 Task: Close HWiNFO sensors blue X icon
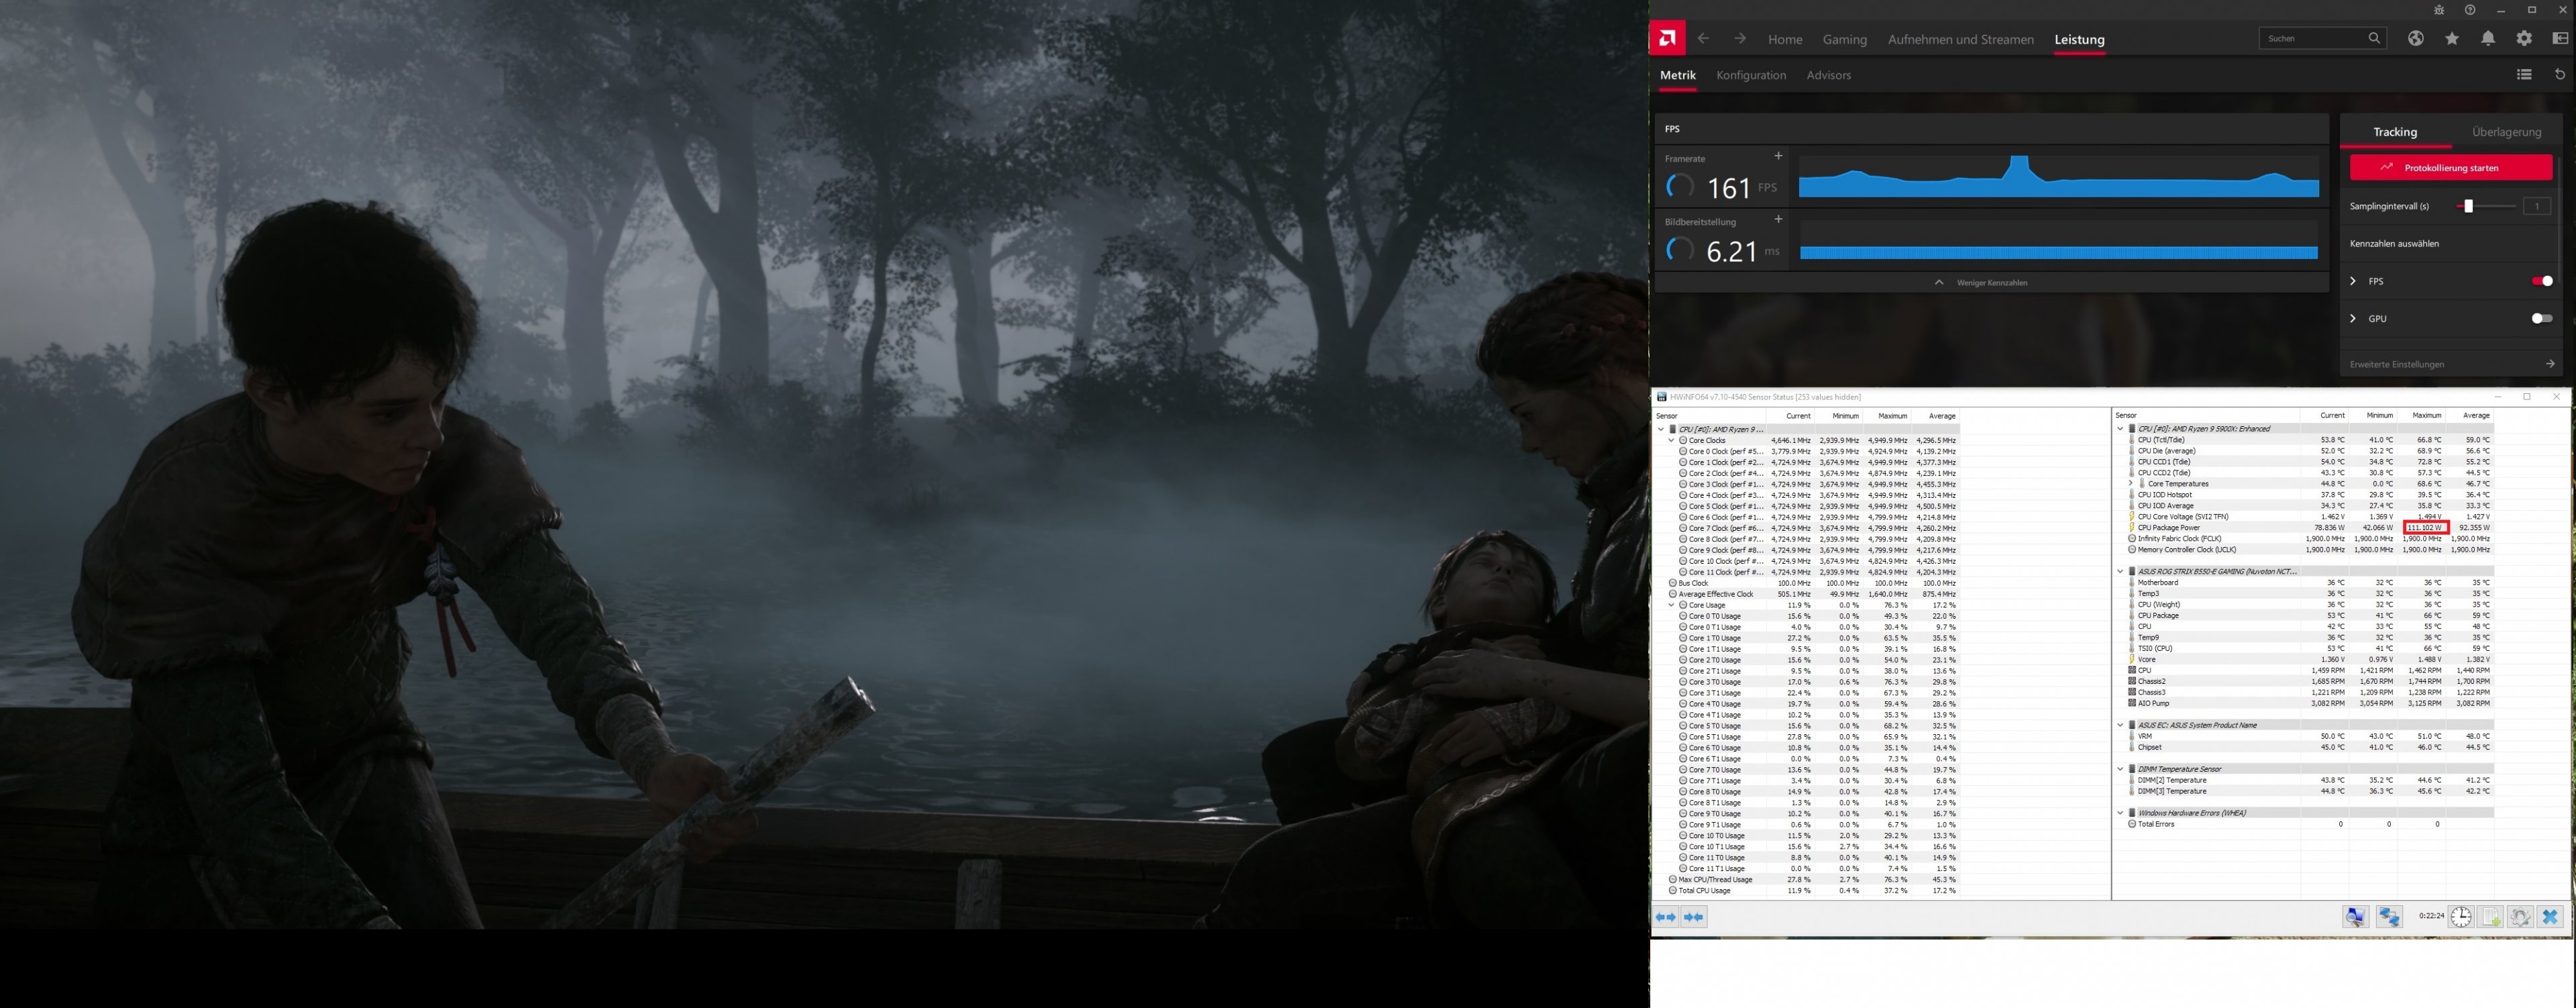click(2550, 917)
